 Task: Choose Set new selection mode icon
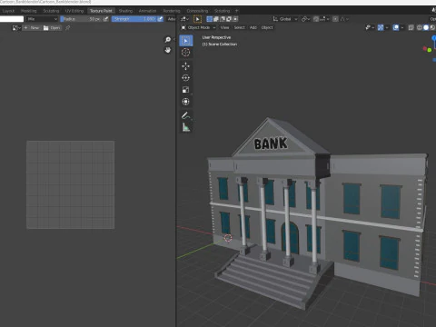(x=209, y=19)
